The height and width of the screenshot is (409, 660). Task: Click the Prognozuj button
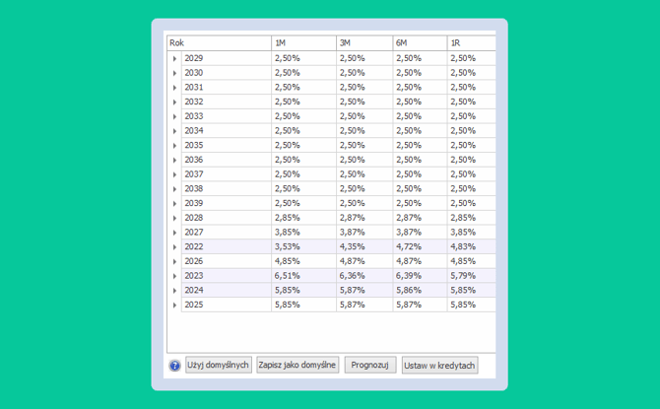370,365
